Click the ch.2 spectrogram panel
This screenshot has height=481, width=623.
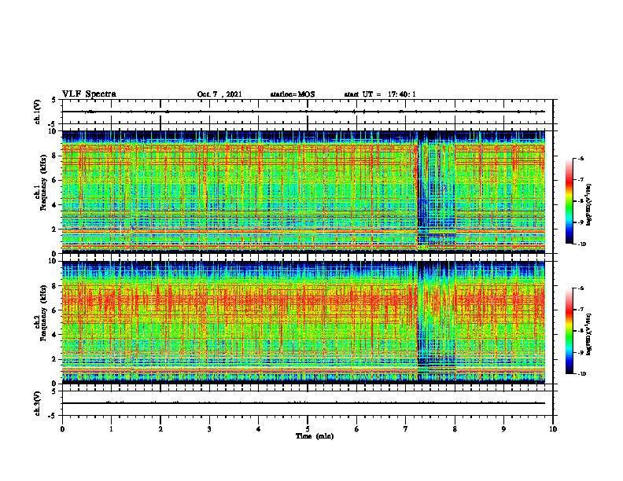[x=304, y=322]
